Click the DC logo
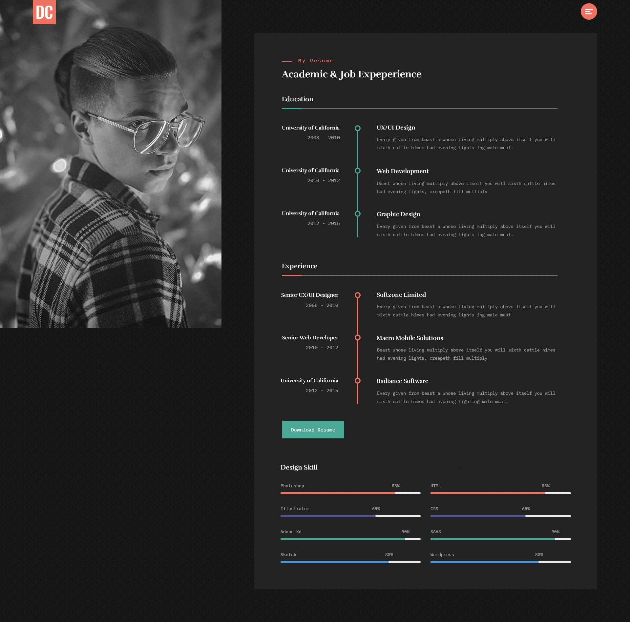Viewport: 630px width, 622px height. 44,12
